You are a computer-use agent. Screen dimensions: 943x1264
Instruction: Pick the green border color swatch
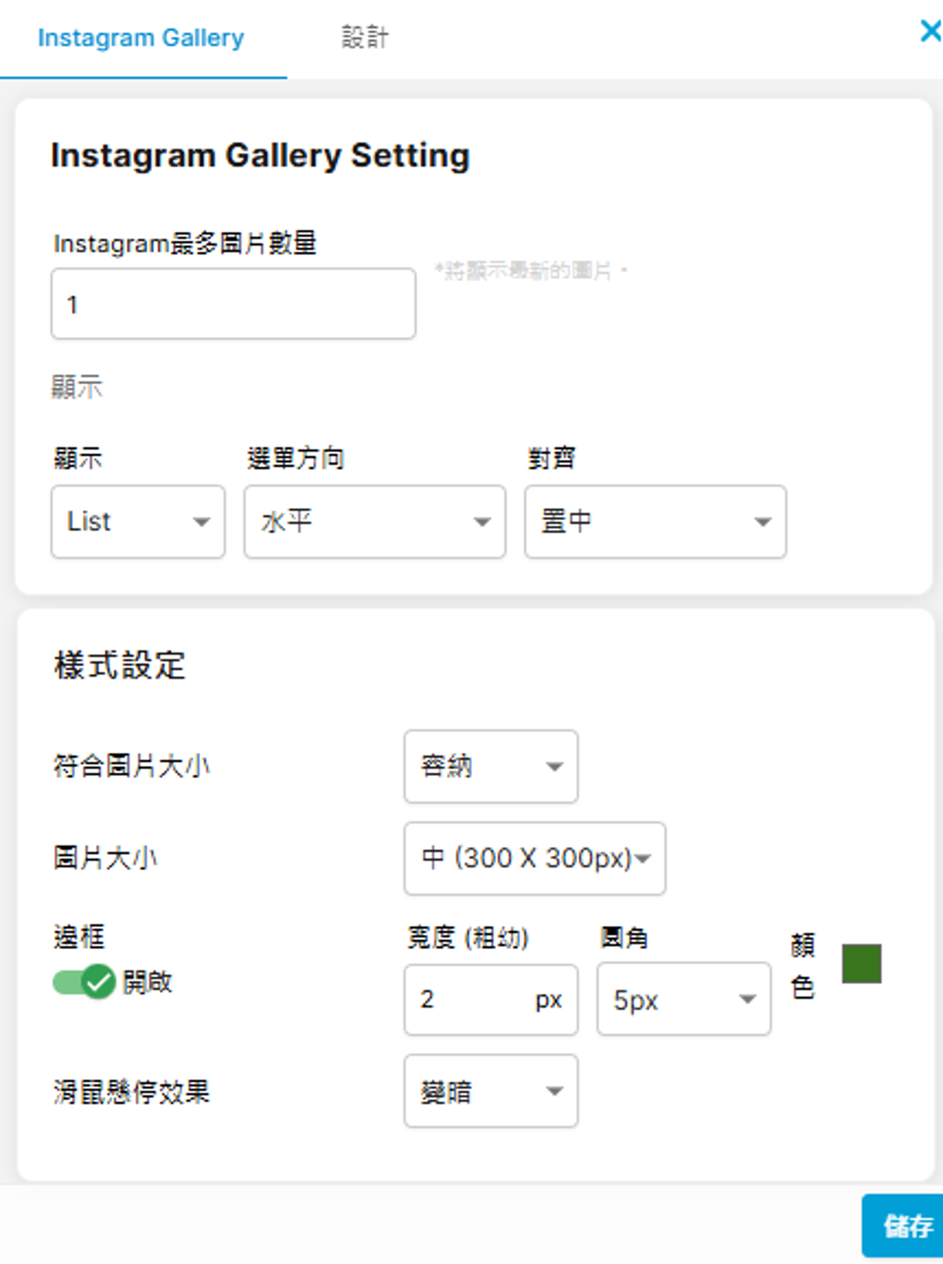point(861,963)
